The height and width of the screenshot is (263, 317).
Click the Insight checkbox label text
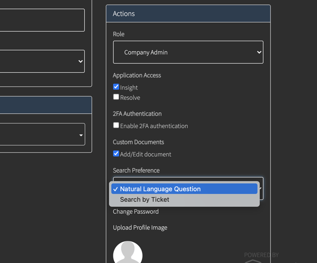(129, 88)
